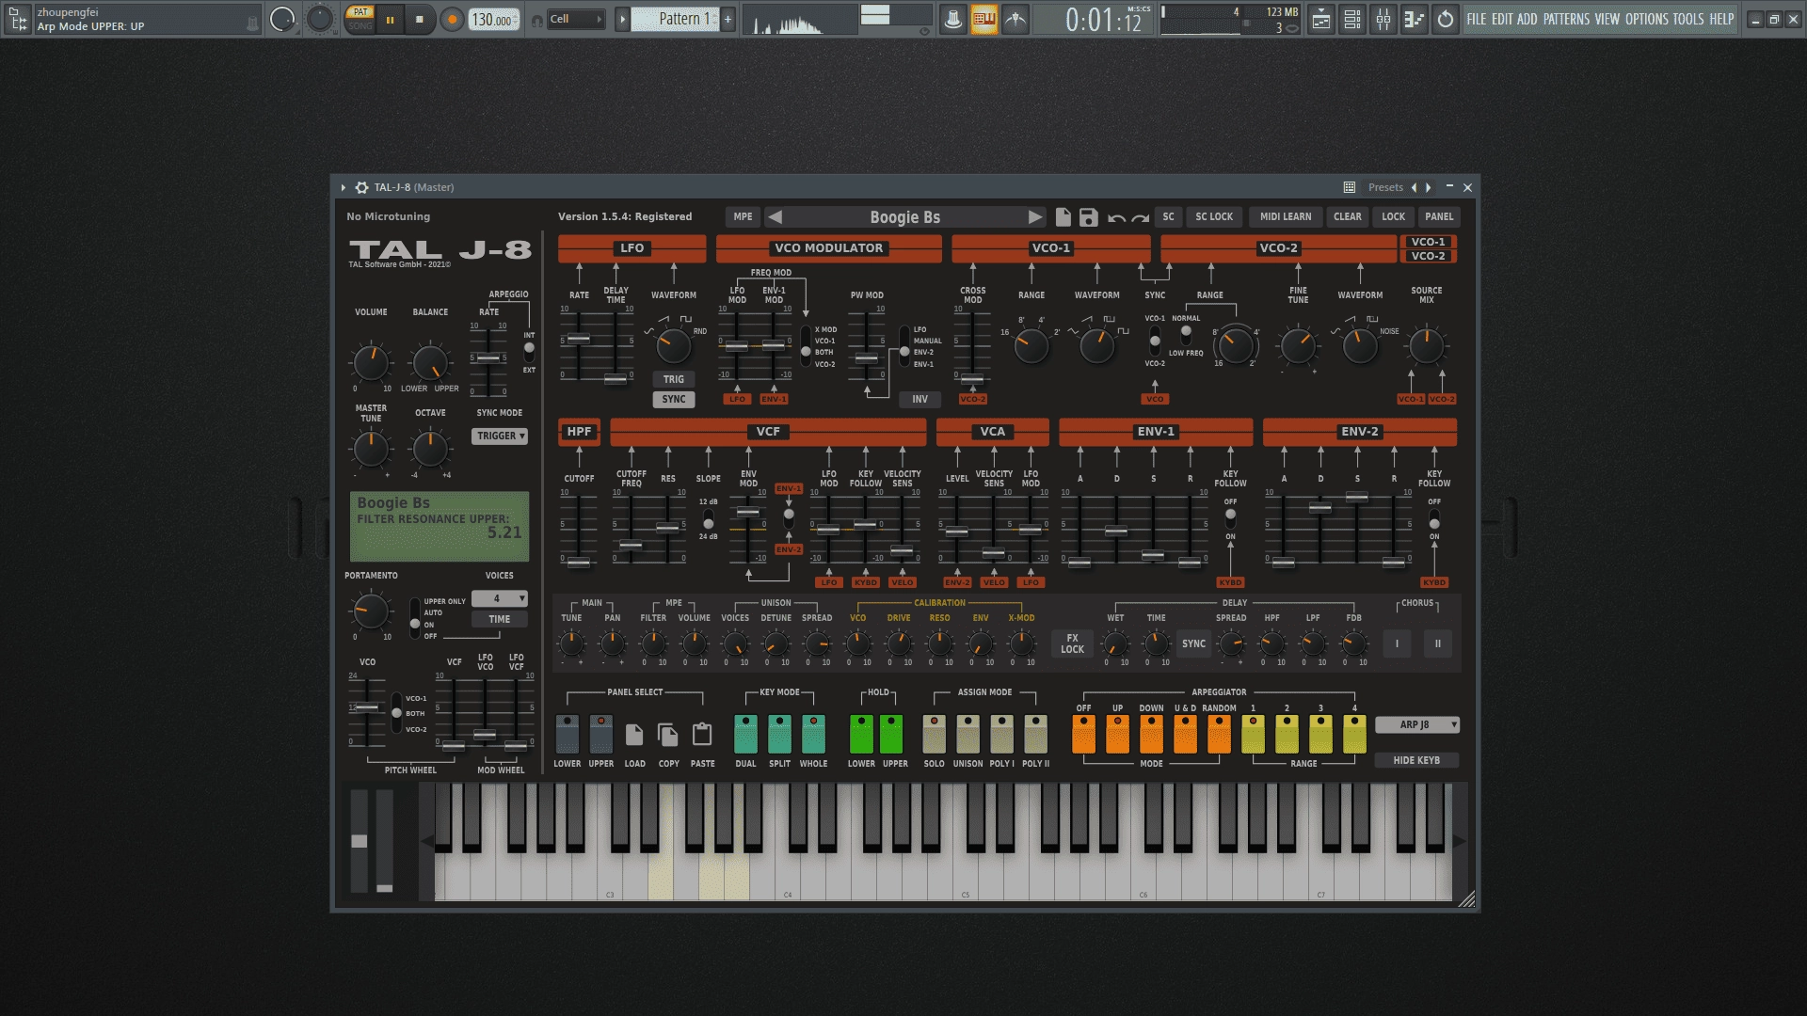1807x1016 pixels.
Task: Add a new pattern with plus button
Action: pyautogui.click(x=728, y=19)
